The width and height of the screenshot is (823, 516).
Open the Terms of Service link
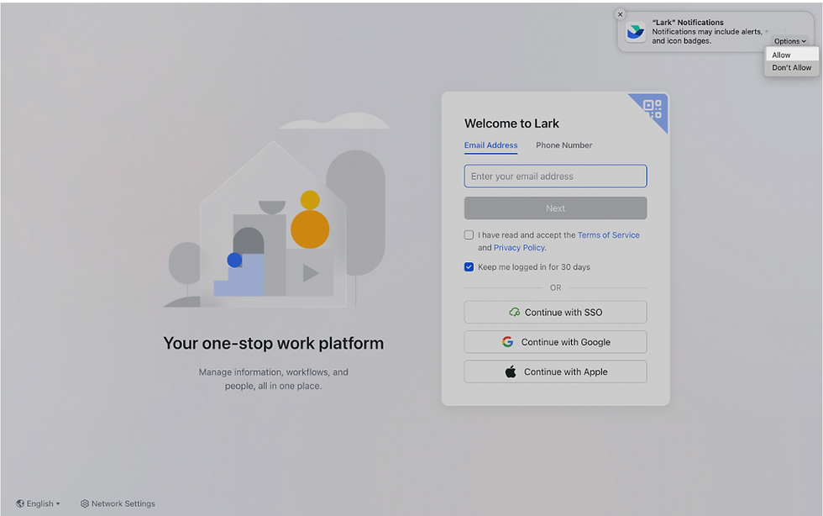click(608, 234)
